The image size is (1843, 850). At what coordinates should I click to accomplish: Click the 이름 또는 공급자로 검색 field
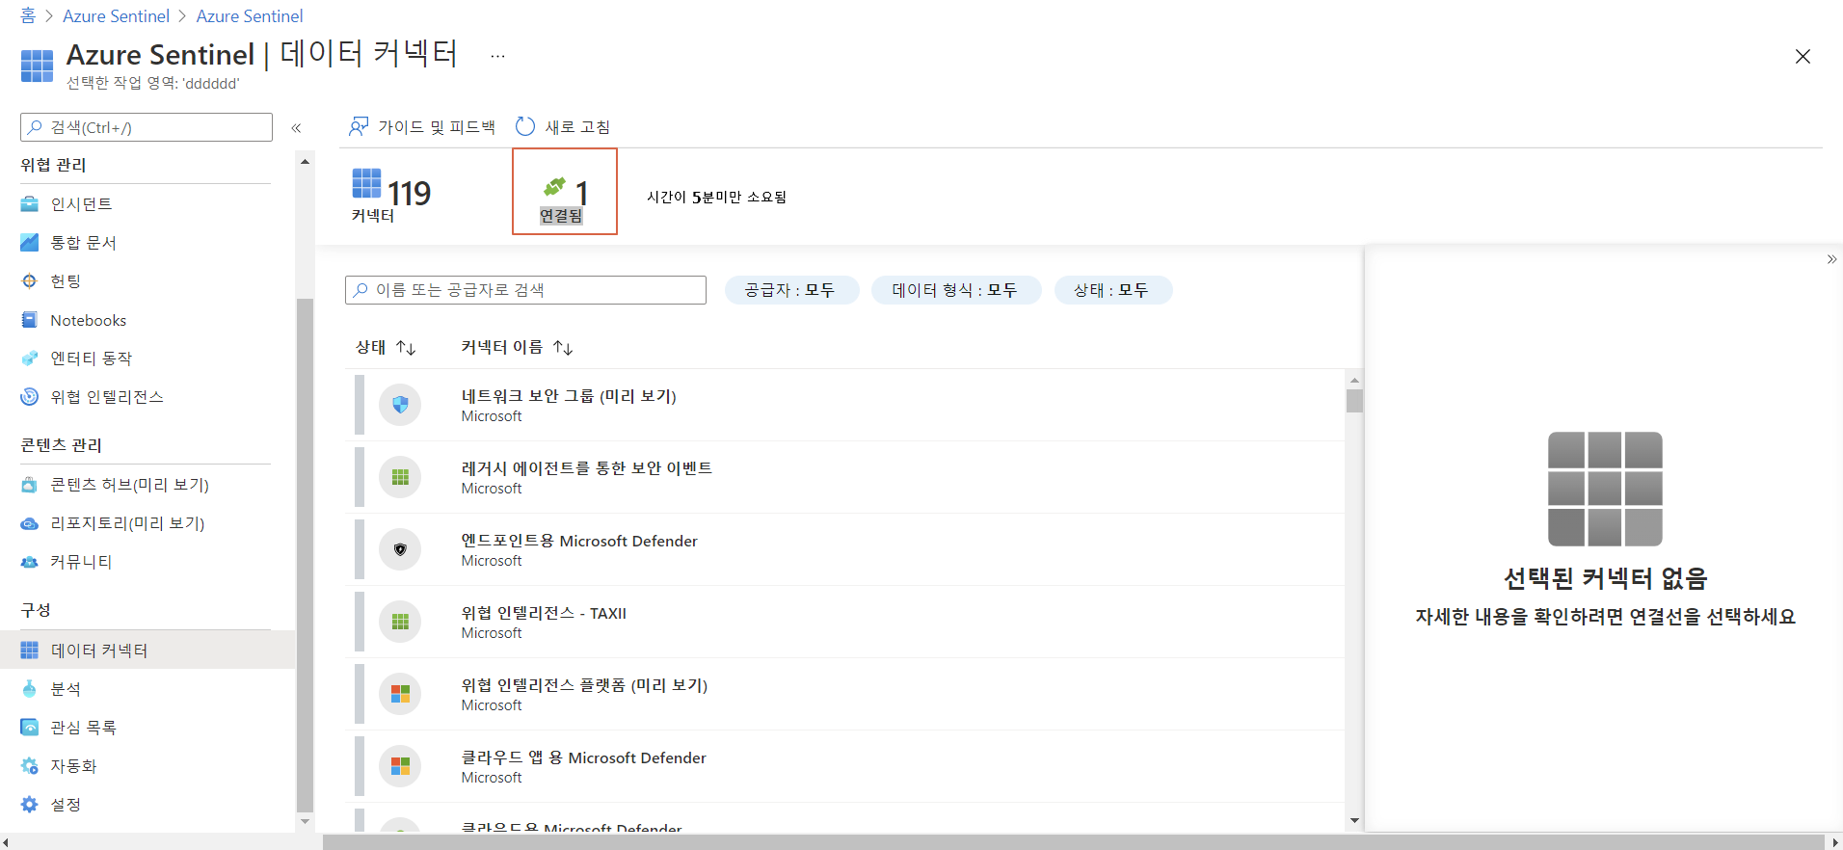tap(525, 290)
